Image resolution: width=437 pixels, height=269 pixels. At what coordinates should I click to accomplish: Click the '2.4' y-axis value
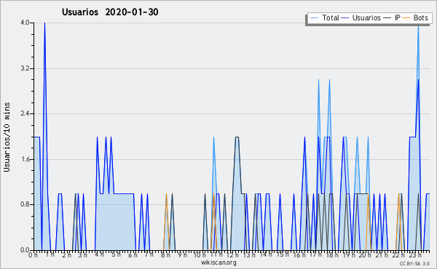coord(25,113)
